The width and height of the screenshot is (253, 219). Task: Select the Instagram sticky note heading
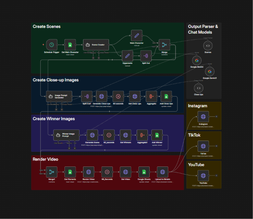click(x=198, y=106)
